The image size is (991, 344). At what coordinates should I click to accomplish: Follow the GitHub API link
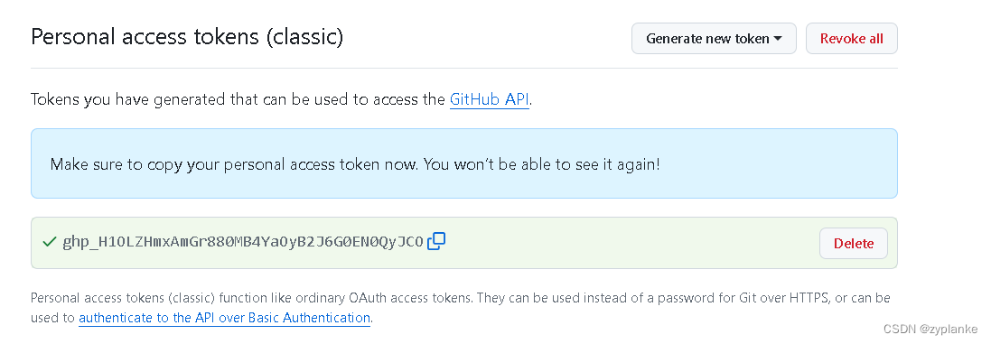(x=490, y=99)
